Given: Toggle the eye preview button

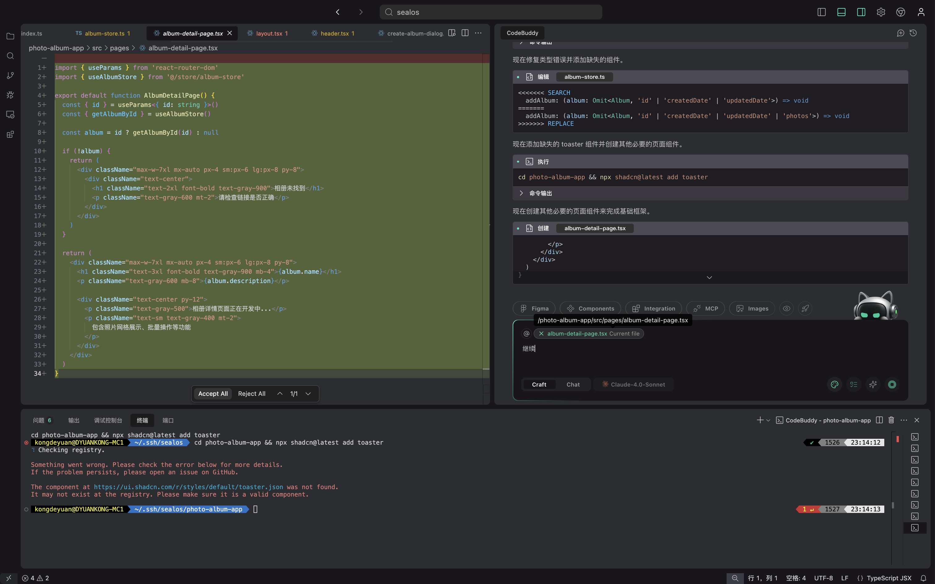Looking at the screenshot, I should click(x=787, y=309).
